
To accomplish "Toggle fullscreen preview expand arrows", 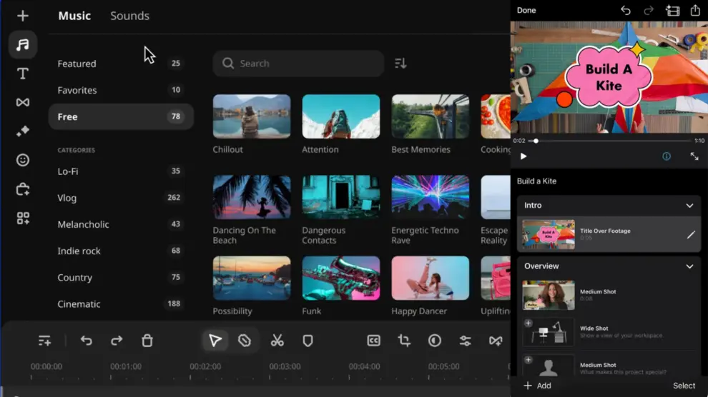I will pyautogui.click(x=694, y=156).
